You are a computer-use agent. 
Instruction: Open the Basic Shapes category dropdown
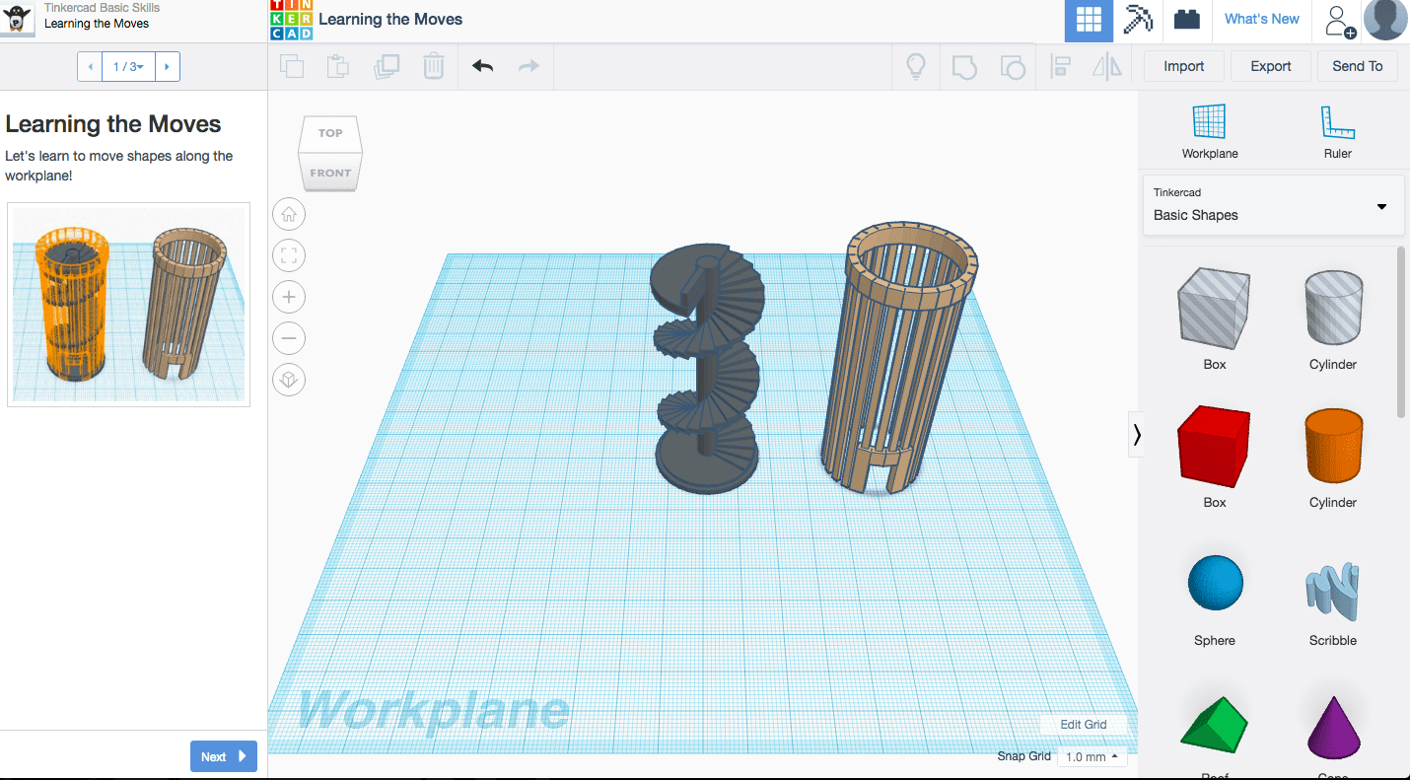click(x=1273, y=205)
